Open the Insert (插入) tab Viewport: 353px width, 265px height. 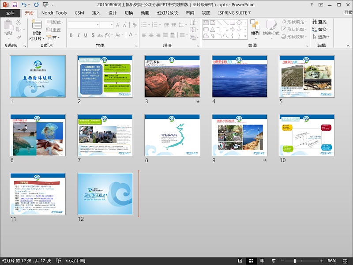(96, 13)
